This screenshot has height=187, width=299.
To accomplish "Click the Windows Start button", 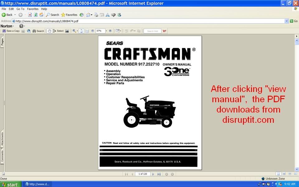I will (11, 184).
